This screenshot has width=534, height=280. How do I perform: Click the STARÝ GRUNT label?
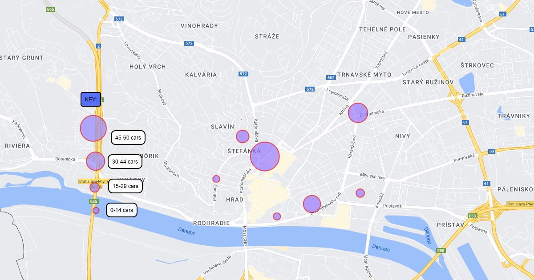[22, 58]
